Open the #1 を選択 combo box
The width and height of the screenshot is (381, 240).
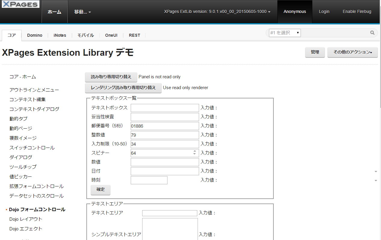pos(285,33)
